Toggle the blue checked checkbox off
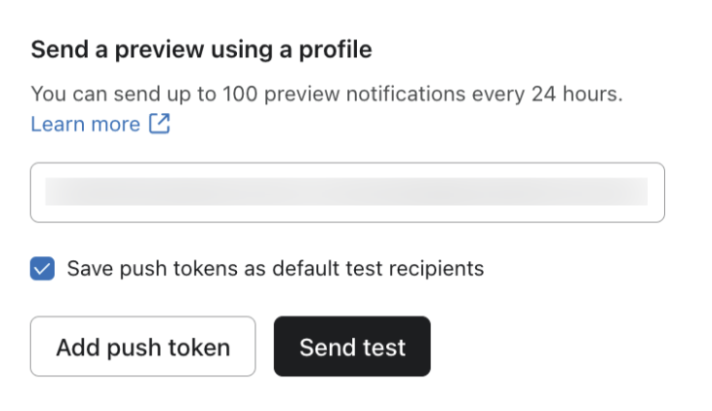 coord(43,269)
